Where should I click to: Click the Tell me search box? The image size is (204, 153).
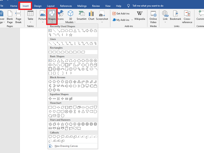[148, 6]
